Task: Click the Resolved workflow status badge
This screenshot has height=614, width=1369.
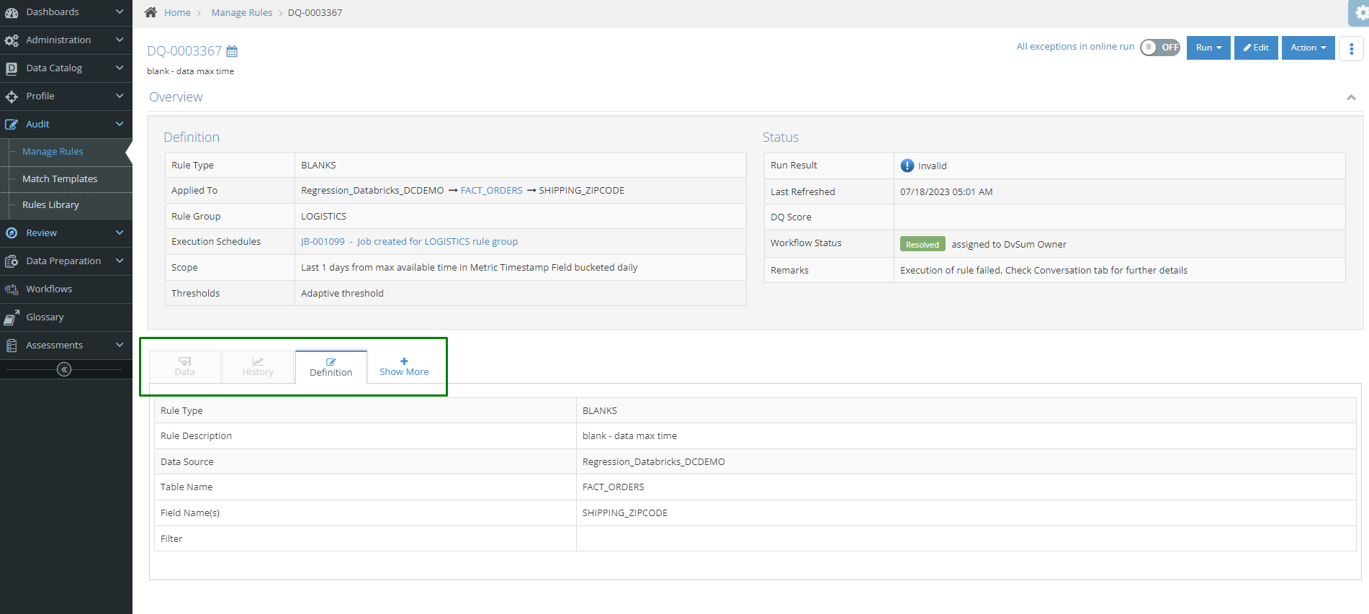Action: [x=923, y=244]
